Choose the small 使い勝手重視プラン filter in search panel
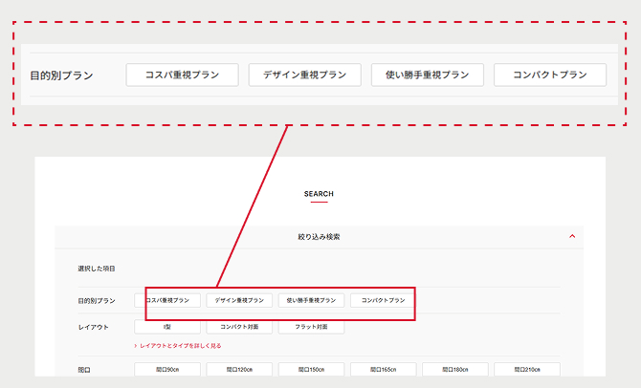This screenshot has width=641, height=388. point(312,300)
